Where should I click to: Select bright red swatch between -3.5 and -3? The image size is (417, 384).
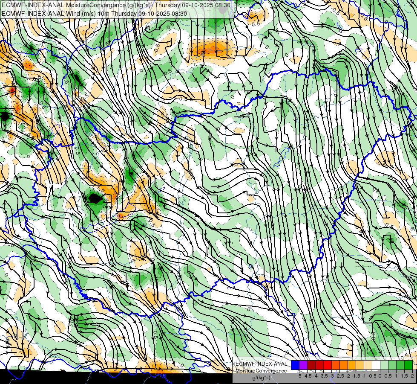(x=328, y=365)
